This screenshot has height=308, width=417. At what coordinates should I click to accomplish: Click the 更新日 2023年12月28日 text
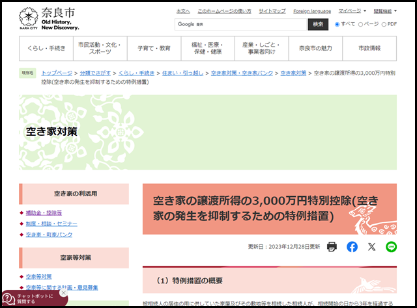[x=284, y=247]
